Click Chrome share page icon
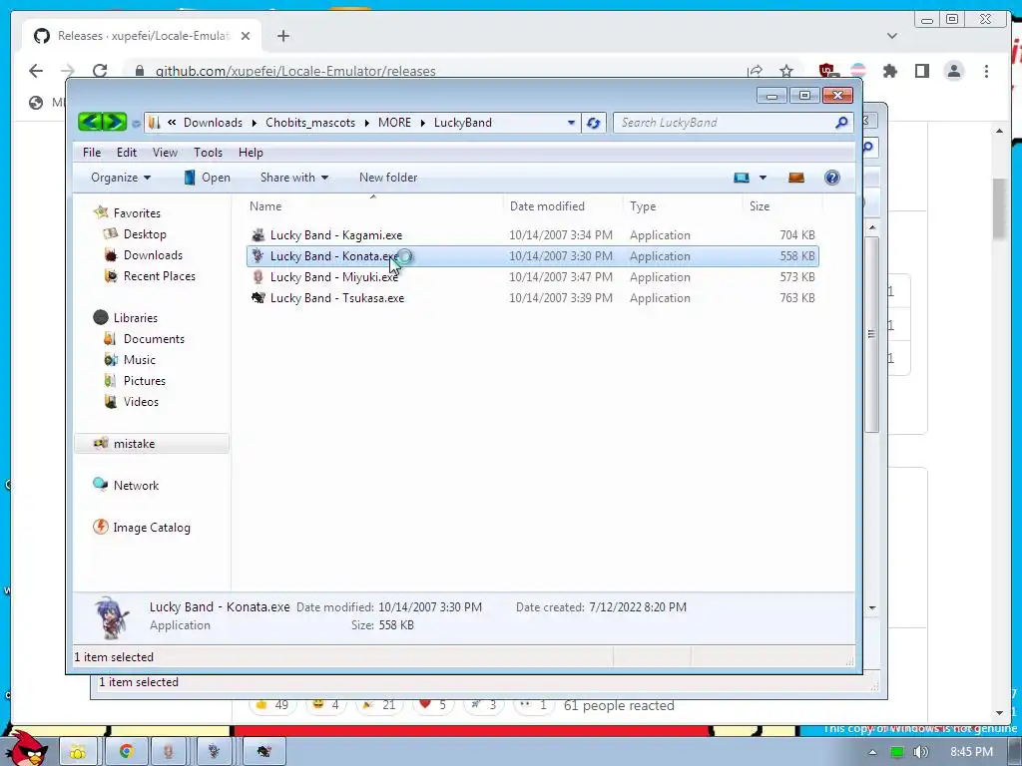The height and width of the screenshot is (766, 1022). click(x=755, y=71)
